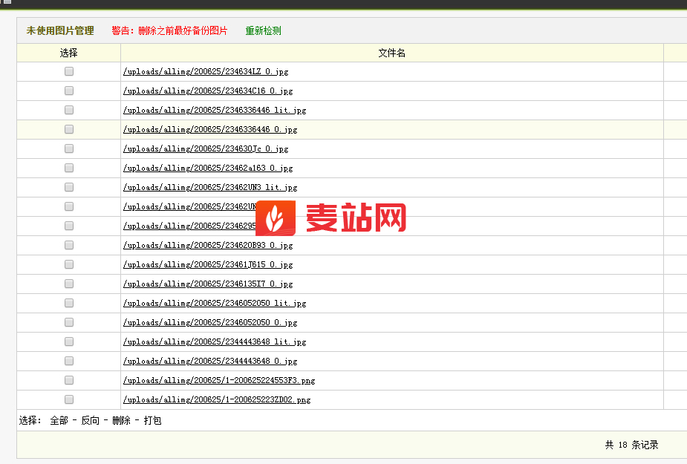The width and height of the screenshot is (687, 464).
Task: Open the file link 23462UN3_lit.jpg
Action: tap(209, 186)
